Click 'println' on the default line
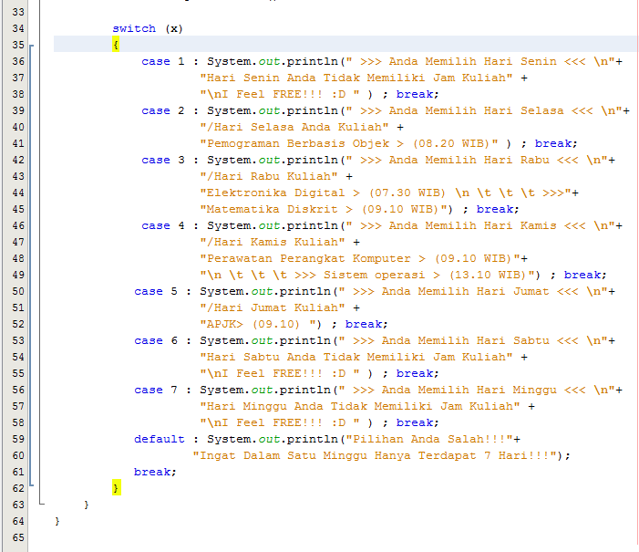The image size is (639, 552). (313, 440)
